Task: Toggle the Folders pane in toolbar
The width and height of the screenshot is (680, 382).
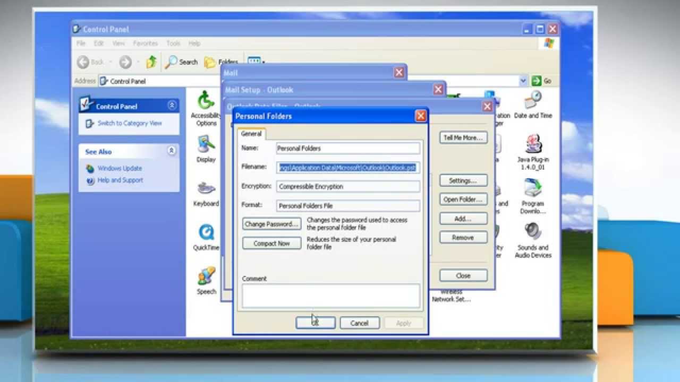Action: pos(220,62)
